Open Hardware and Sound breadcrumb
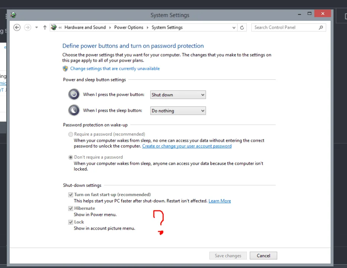This screenshot has width=347, height=268. click(85, 28)
